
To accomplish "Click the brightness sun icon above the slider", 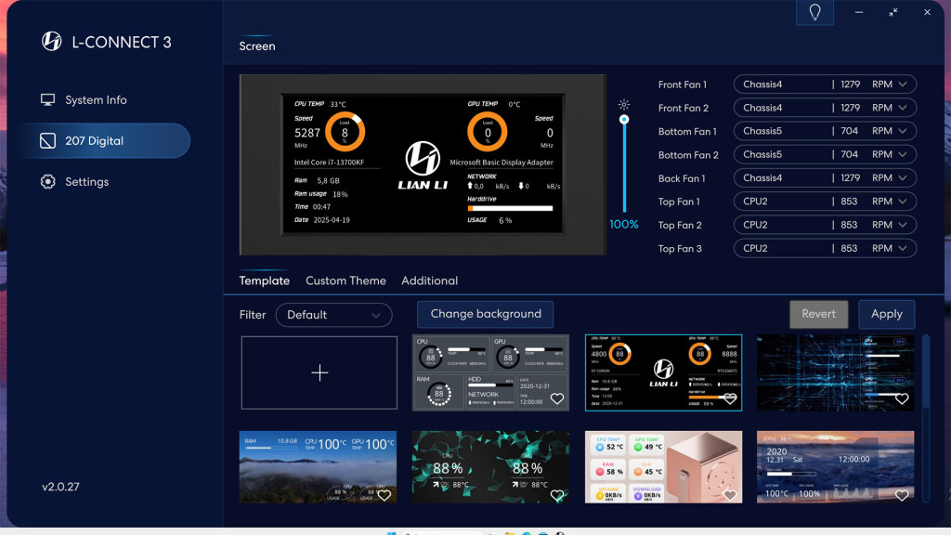I will coord(623,104).
